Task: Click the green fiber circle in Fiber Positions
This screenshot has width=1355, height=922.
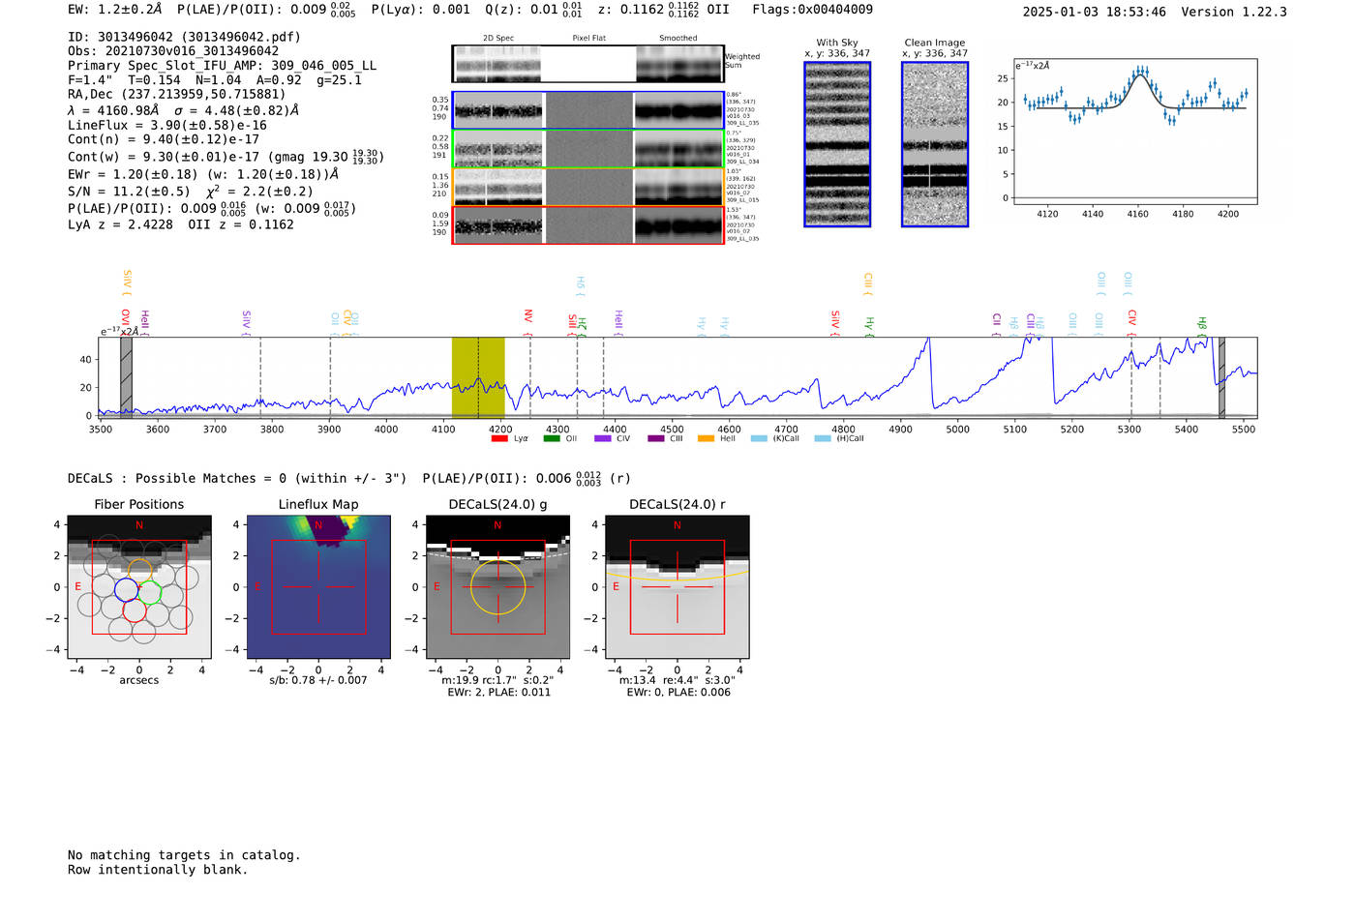Action: 148,592
